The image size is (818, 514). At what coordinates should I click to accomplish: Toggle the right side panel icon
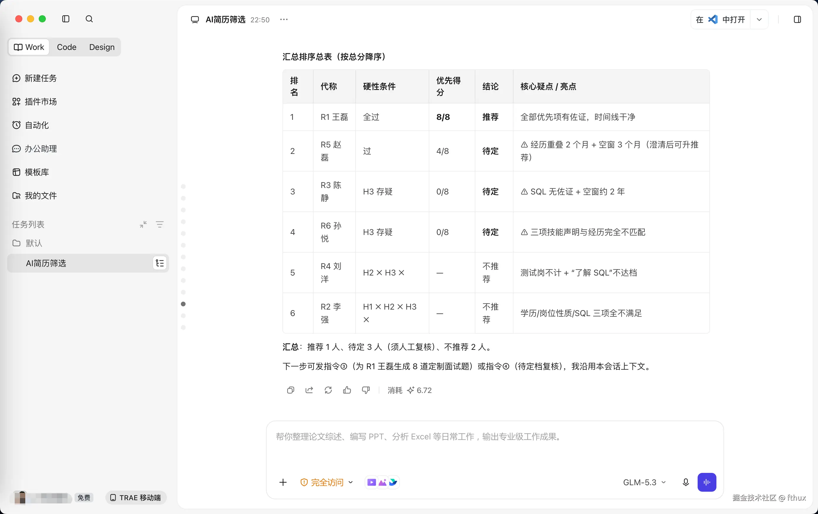click(x=797, y=20)
